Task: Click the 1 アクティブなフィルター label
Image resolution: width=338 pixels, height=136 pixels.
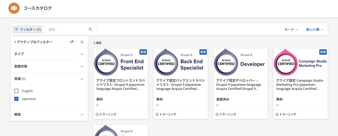Action: (33, 42)
